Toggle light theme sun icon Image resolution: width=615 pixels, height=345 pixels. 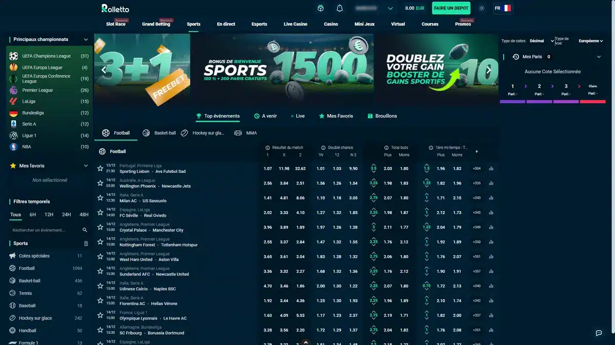click(x=481, y=8)
